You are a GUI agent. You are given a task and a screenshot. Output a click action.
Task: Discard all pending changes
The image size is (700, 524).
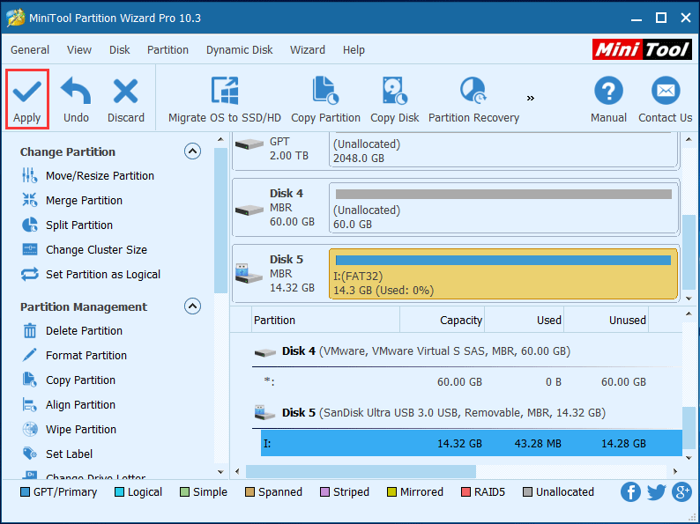pyautogui.click(x=126, y=99)
